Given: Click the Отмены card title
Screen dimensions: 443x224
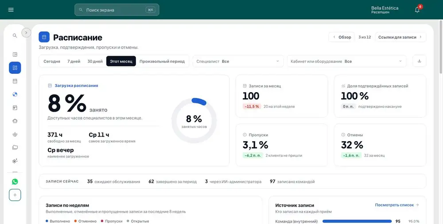Looking at the screenshot, I should [355, 135].
